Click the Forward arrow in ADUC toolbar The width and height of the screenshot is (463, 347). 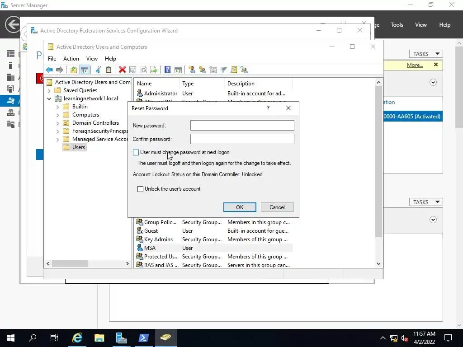point(60,70)
